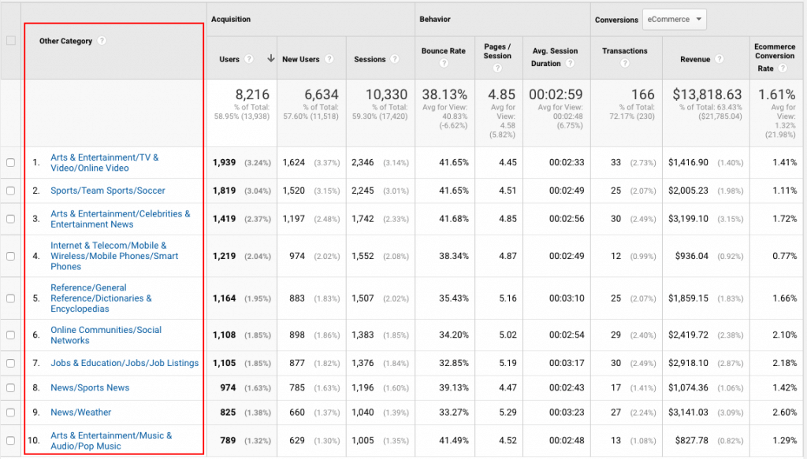This screenshot has width=807, height=459.
Task: Click the Arts & Entertainment/Music & Audio/Pop Music link
Action: coord(111,441)
